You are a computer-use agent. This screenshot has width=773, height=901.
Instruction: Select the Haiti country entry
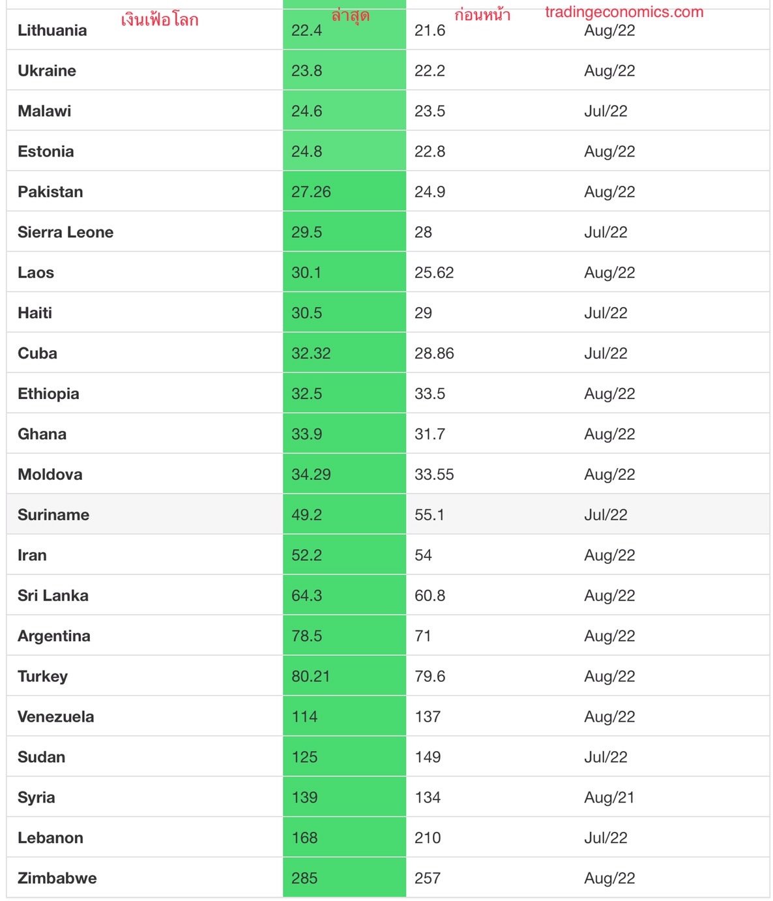[x=35, y=314]
